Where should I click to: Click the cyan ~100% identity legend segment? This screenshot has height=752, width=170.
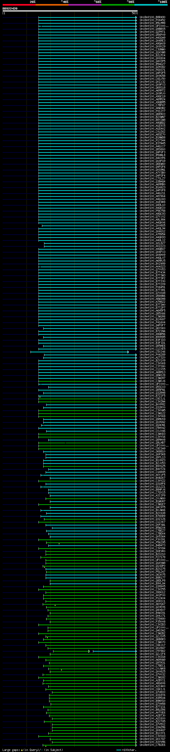click(151, 5)
